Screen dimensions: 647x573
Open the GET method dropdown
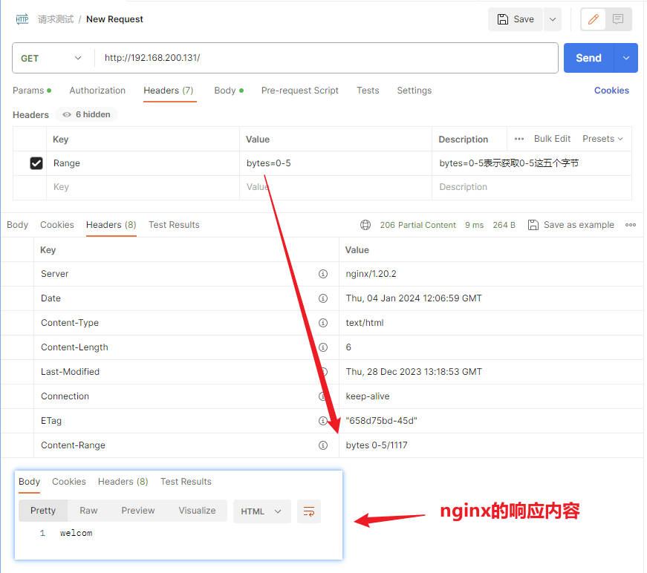51,58
